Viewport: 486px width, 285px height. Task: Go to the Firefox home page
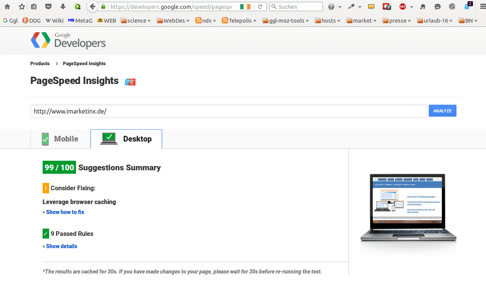(x=7, y=7)
